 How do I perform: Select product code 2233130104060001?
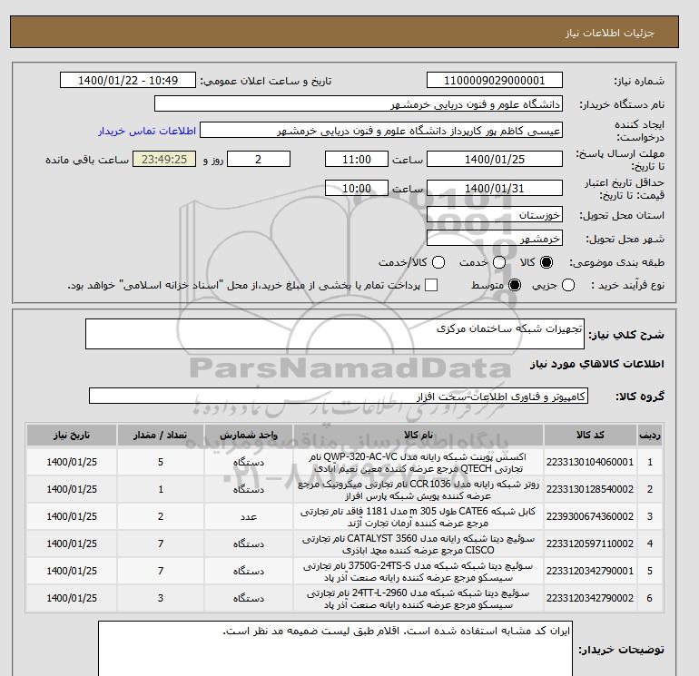(x=590, y=462)
